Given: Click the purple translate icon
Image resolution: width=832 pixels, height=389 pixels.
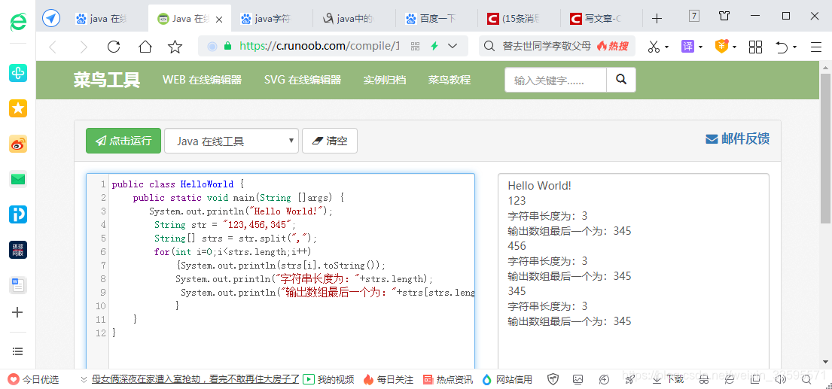Looking at the screenshot, I should pyautogui.click(x=687, y=47).
